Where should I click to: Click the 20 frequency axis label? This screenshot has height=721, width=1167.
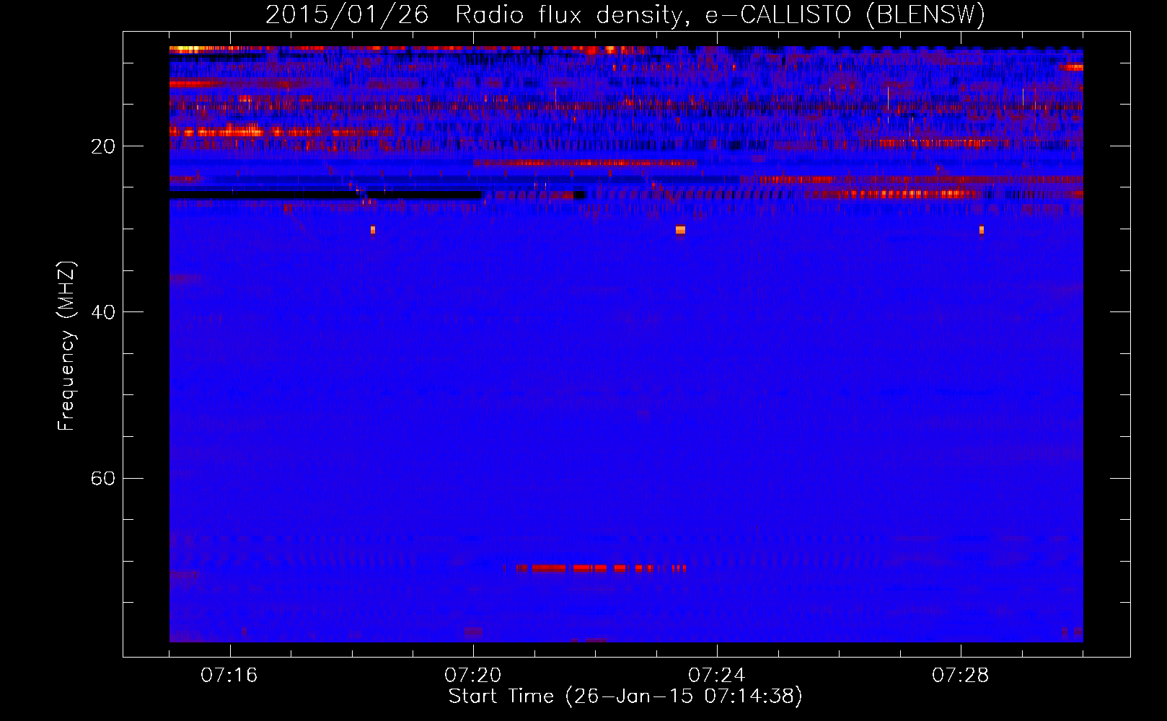pos(103,146)
